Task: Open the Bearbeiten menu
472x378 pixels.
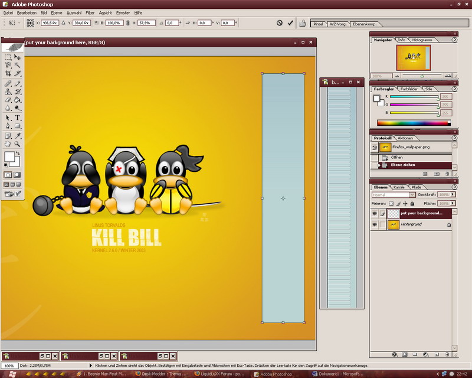Action: point(27,13)
